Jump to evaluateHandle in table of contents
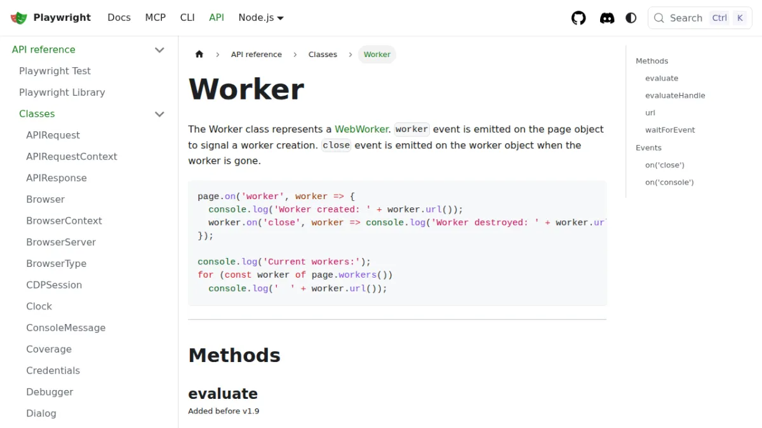Screen dimensions: 762x428 675,96
